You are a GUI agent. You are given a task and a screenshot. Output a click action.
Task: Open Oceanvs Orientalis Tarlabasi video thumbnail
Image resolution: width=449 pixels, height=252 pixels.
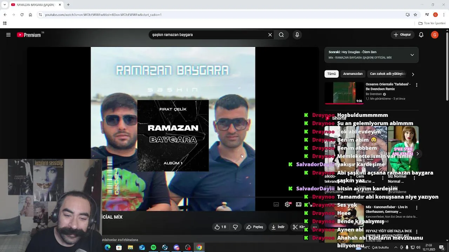(x=344, y=93)
